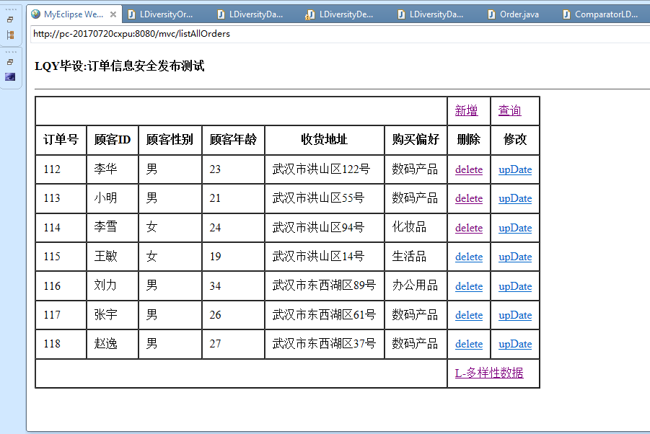650x434 pixels.
Task: Delete order 112 for 李华
Action: (468, 169)
